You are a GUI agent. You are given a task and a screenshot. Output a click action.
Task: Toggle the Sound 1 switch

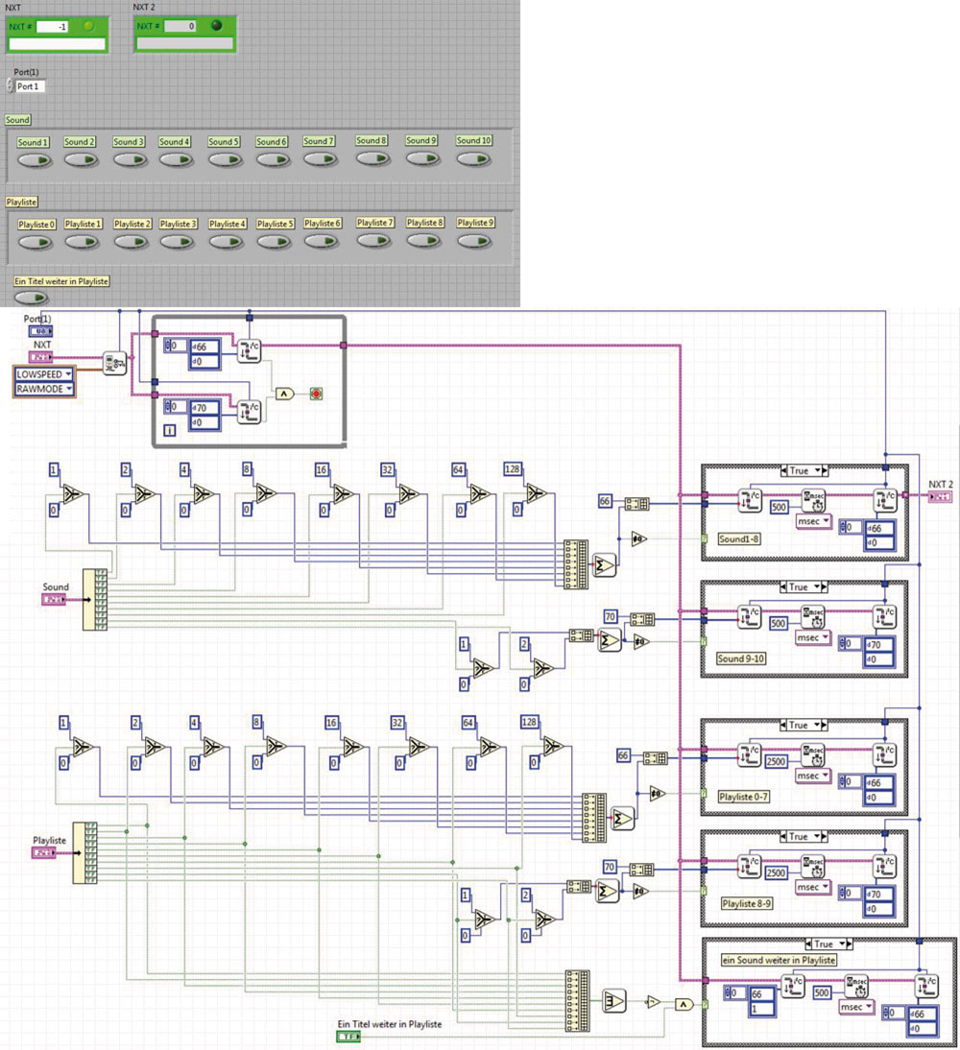point(34,158)
